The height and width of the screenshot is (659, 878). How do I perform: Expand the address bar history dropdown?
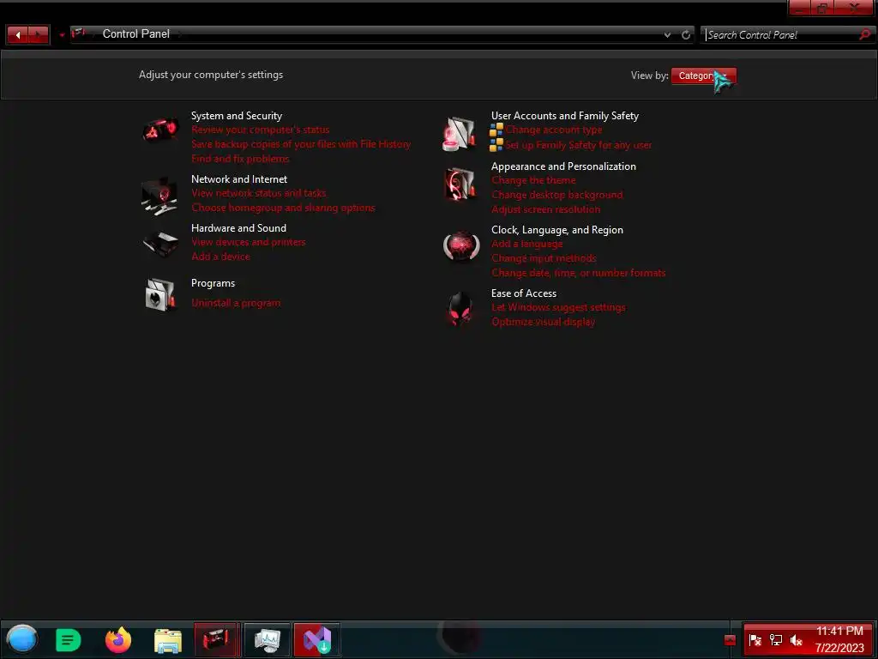click(667, 34)
